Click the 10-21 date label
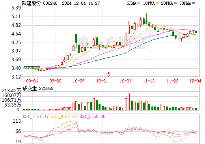 click(x=102, y=81)
